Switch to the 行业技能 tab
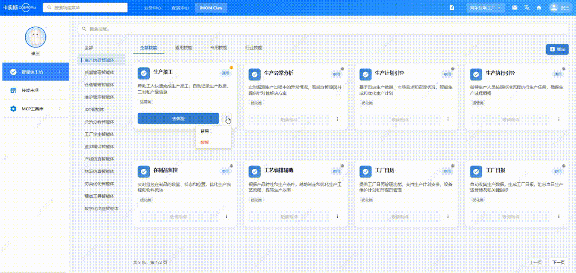 click(253, 48)
